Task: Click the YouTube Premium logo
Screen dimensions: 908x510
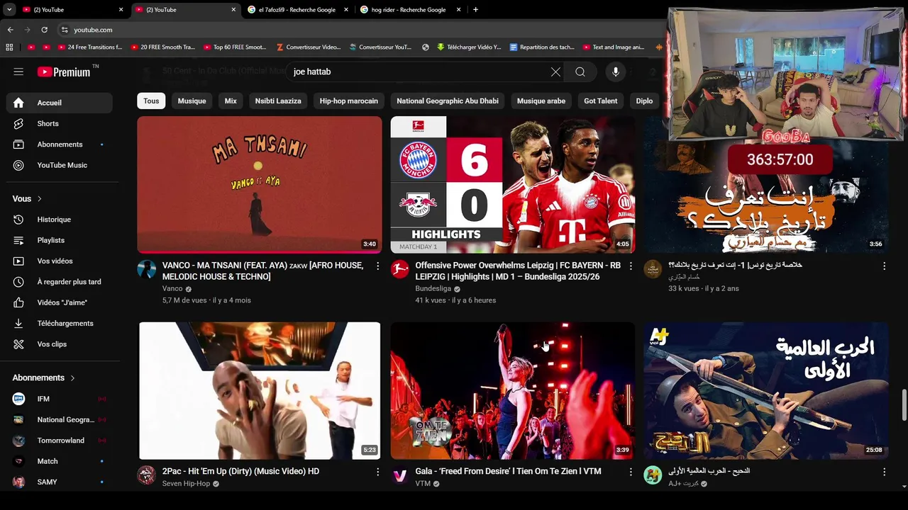Action: point(65,72)
